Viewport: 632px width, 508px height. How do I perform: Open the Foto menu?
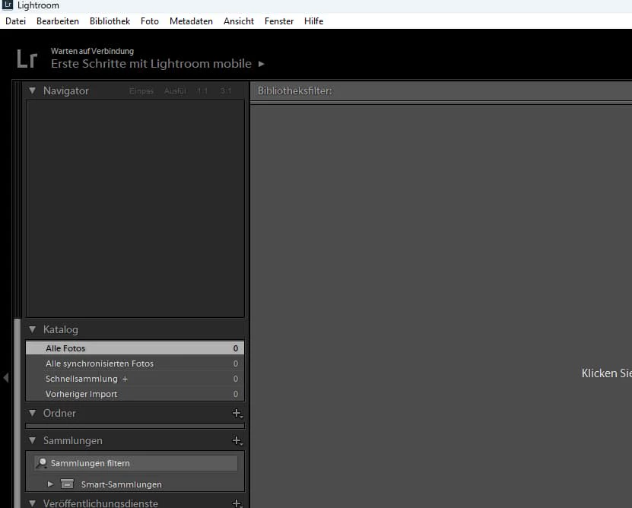[150, 21]
